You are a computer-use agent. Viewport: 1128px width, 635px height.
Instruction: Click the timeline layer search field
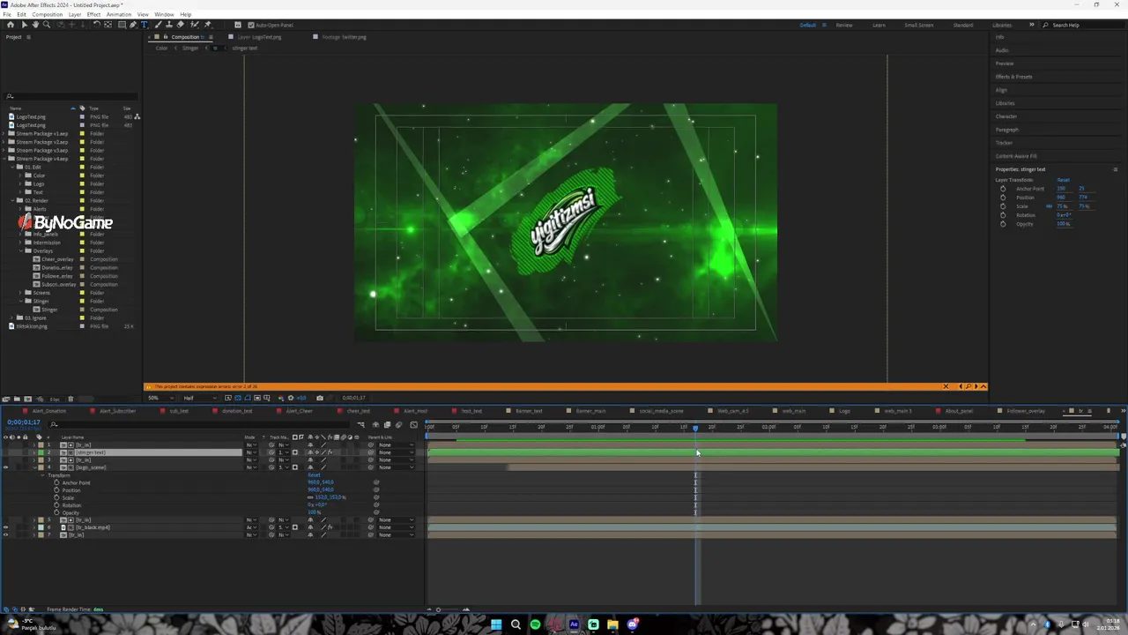[x=198, y=424]
